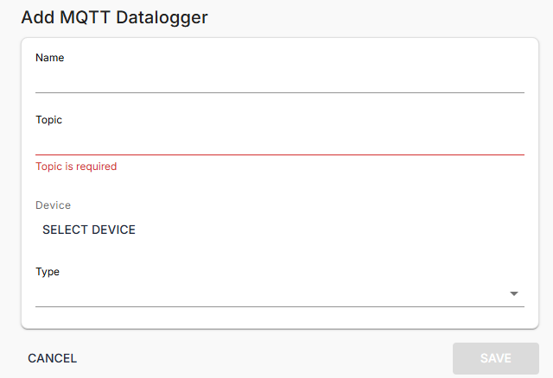Screen dimensions: 553x378
Task: Focus the Topic text field
Action: click(279, 142)
